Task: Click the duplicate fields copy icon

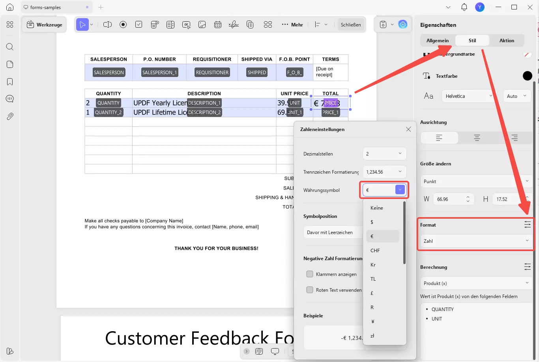Action: (x=250, y=24)
